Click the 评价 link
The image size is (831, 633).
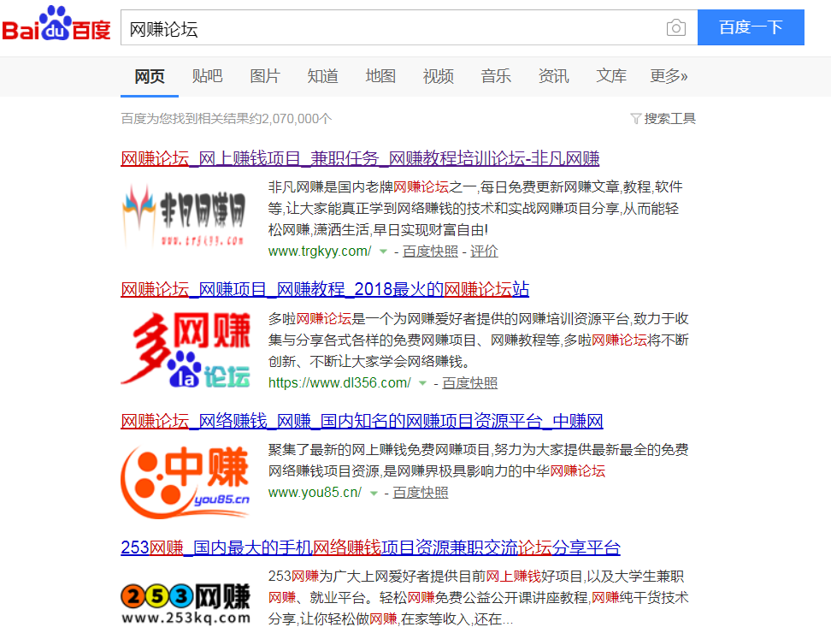pos(485,251)
